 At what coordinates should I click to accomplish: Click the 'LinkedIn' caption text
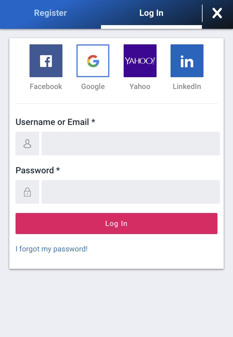[187, 86]
